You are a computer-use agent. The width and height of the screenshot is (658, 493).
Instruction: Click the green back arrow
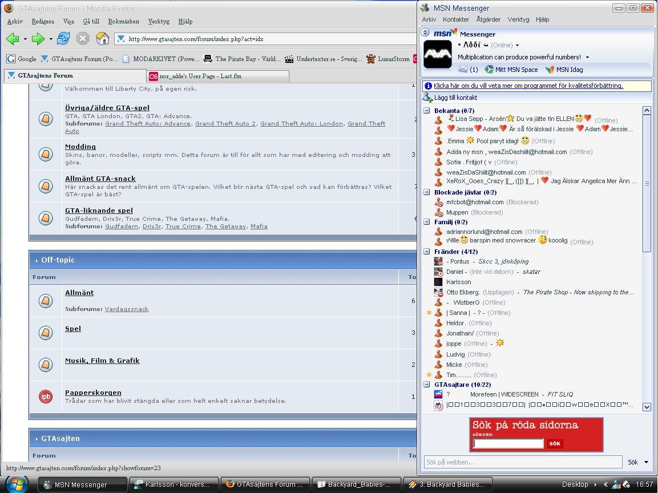pos(13,39)
